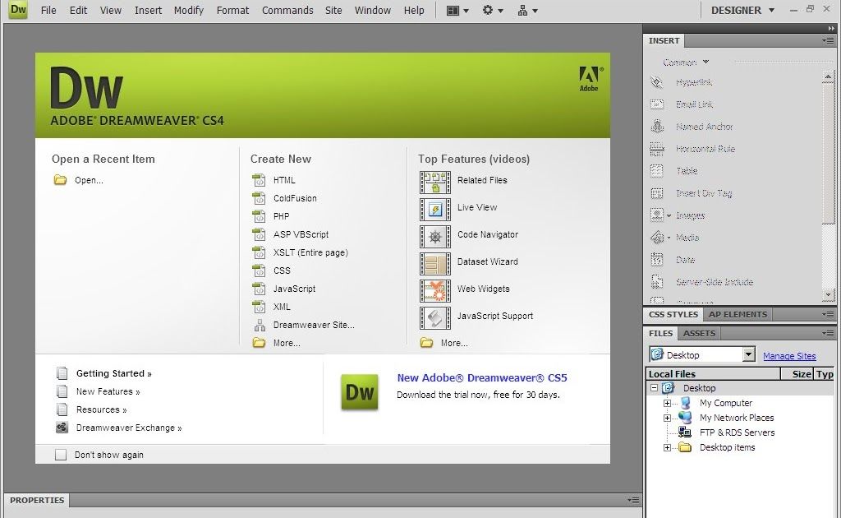This screenshot has height=518, width=841.
Task: Create a new PHP document
Action: pos(281,215)
